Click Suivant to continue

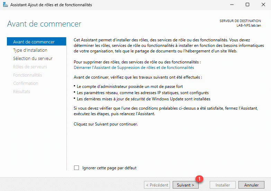click(186, 185)
